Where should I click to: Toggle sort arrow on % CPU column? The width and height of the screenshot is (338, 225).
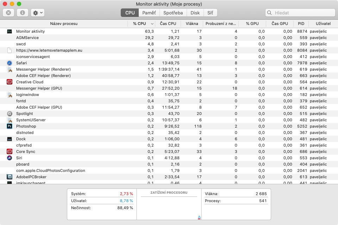(x=152, y=24)
